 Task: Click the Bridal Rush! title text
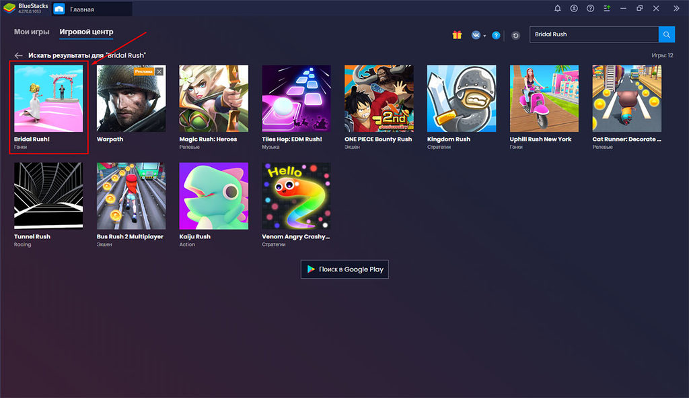pos(32,139)
